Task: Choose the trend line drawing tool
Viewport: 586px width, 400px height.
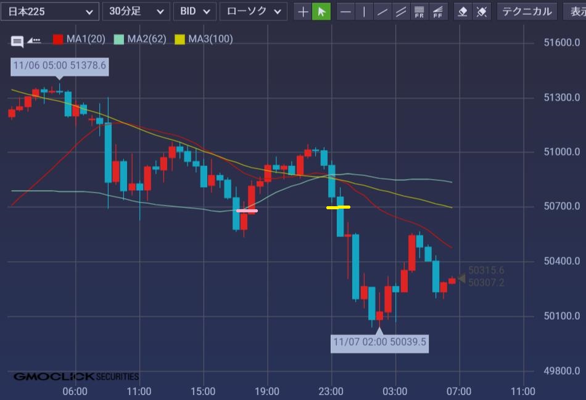Action: [382, 12]
